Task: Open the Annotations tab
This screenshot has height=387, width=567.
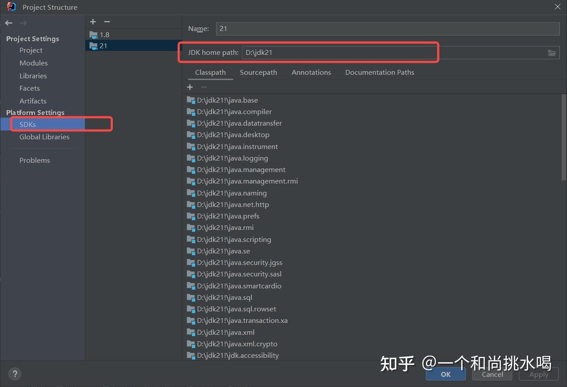Action: (x=311, y=72)
